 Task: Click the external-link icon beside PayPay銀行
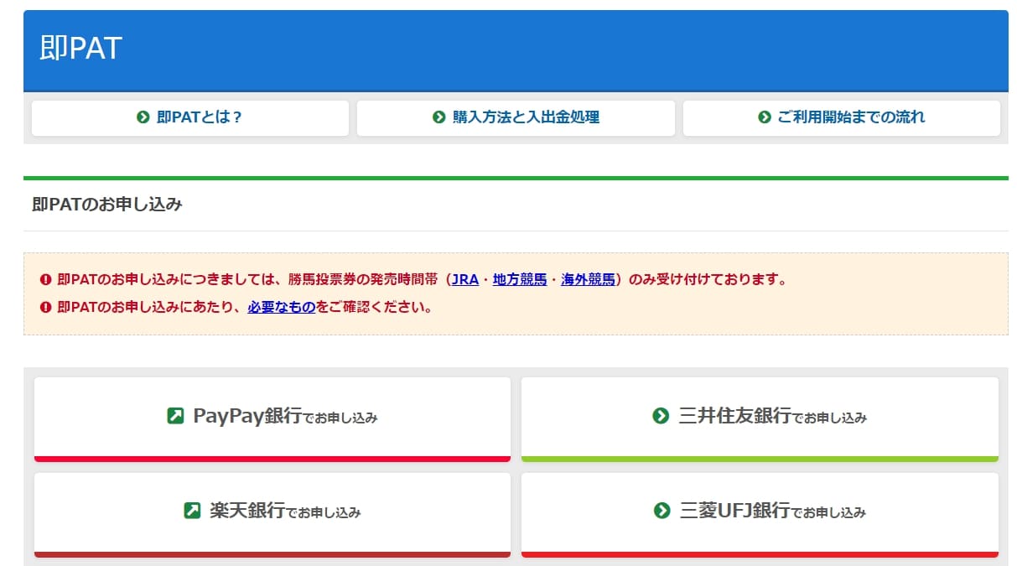[175, 416]
